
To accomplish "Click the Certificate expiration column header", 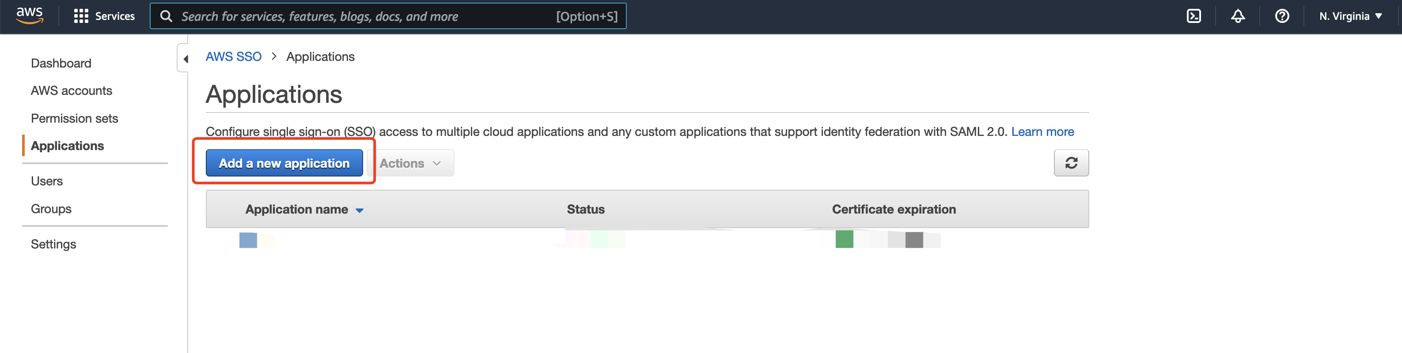I will click(x=894, y=210).
